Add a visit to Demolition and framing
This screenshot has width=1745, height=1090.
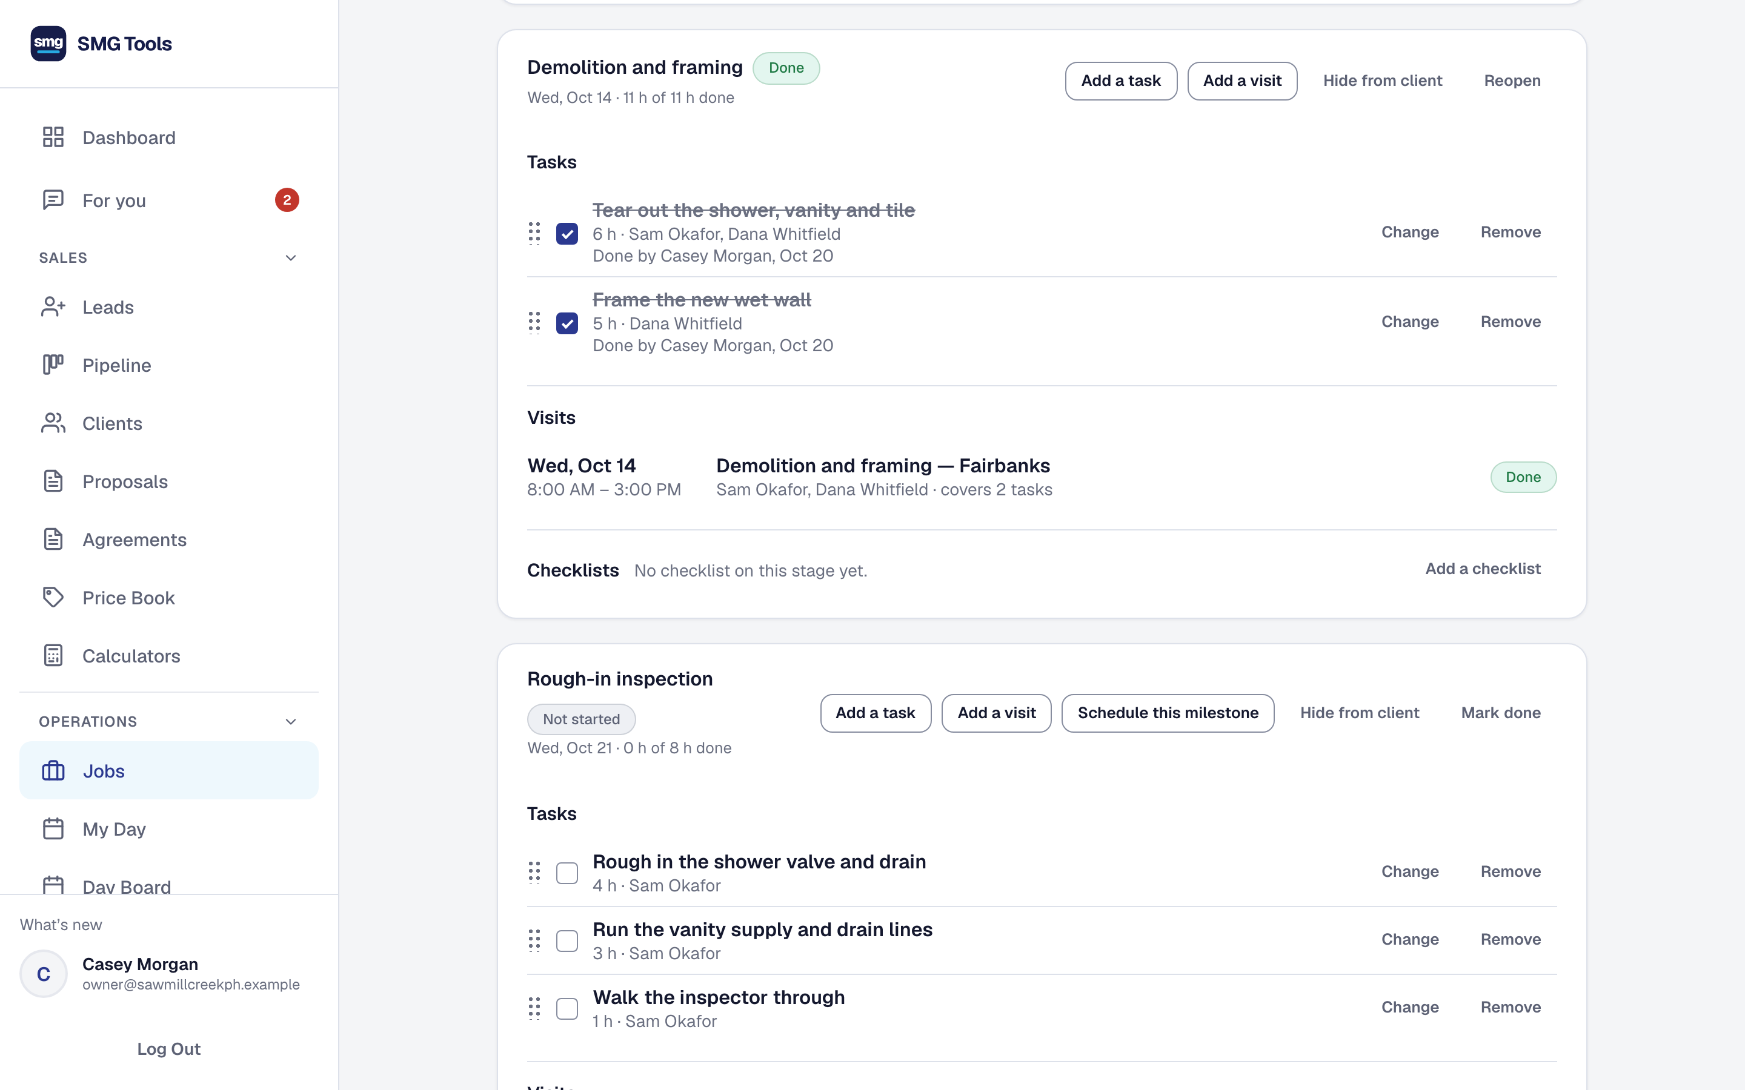[x=1241, y=81]
